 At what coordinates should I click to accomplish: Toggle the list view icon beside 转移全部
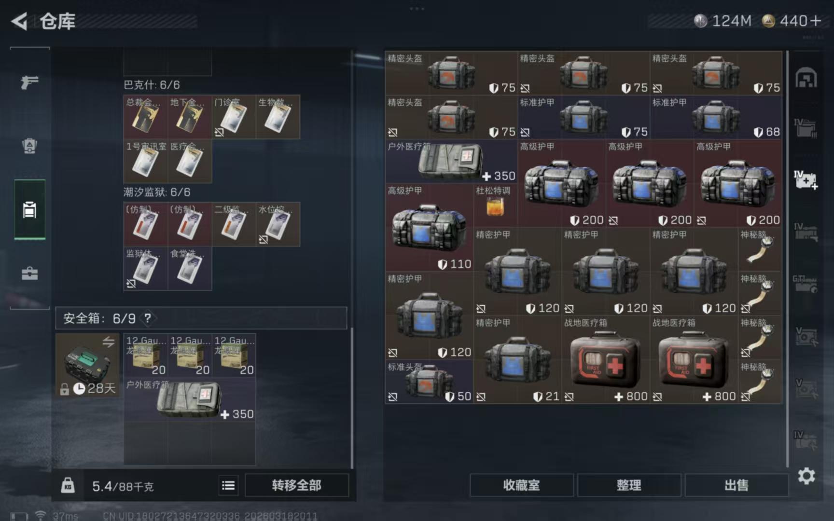pyautogui.click(x=228, y=485)
